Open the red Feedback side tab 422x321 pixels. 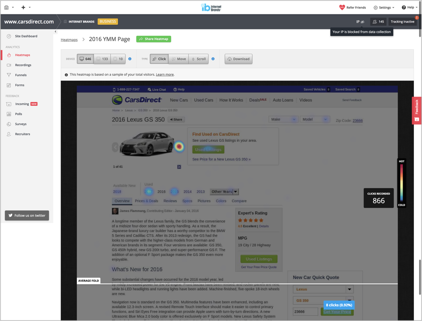(417, 110)
